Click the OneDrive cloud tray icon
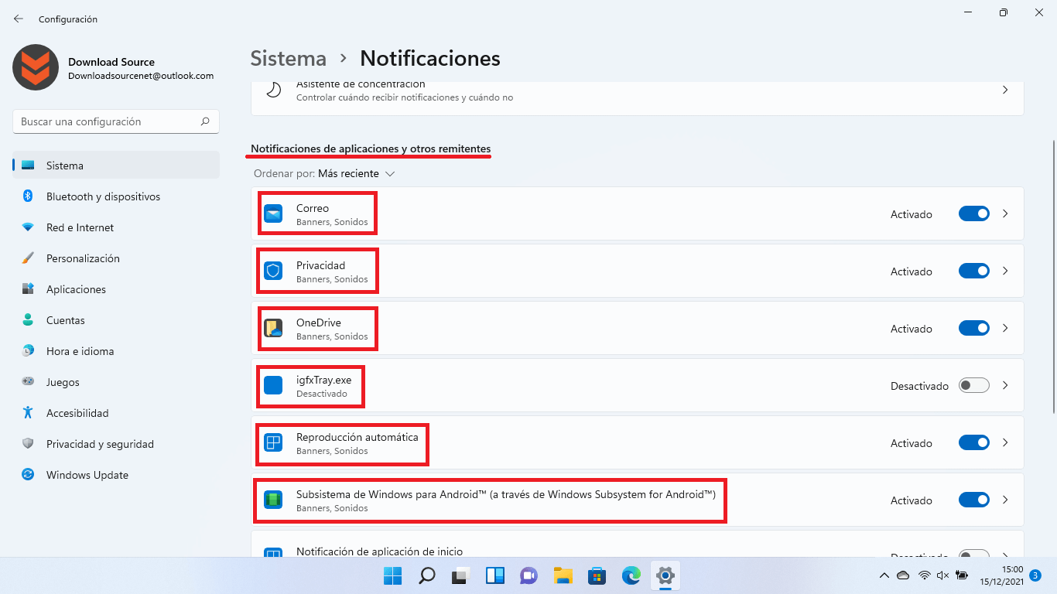The height and width of the screenshot is (594, 1057). pyautogui.click(x=903, y=575)
